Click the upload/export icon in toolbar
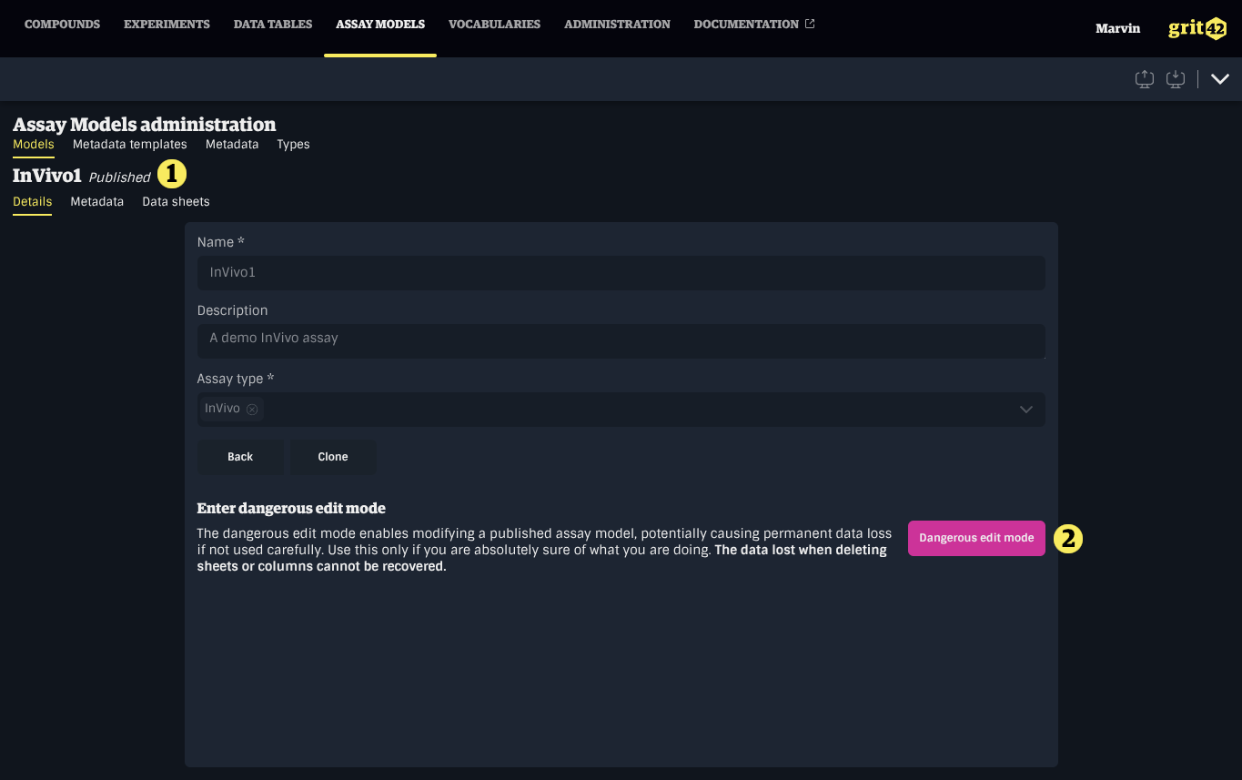The height and width of the screenshot is (780, 1242). (x=1145, y=79)
